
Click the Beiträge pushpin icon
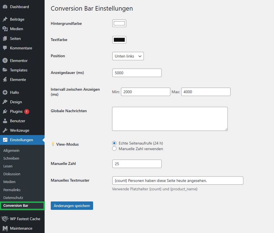[5, 20]
